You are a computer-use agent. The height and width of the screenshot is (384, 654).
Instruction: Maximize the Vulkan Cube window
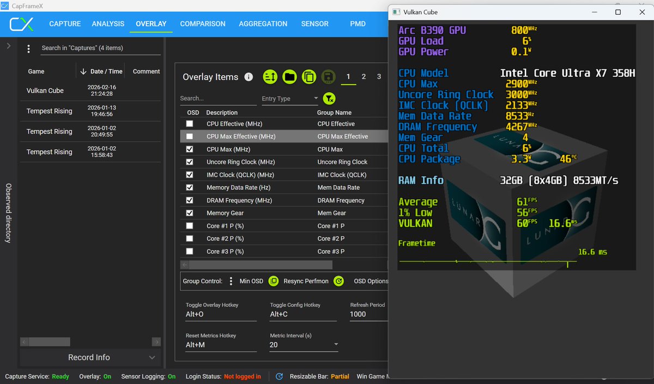tap(617, 12)
